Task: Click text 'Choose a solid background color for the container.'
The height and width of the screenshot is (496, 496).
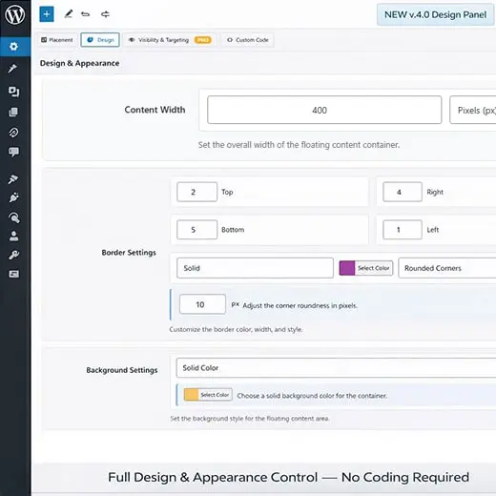Action: point(312,396)
